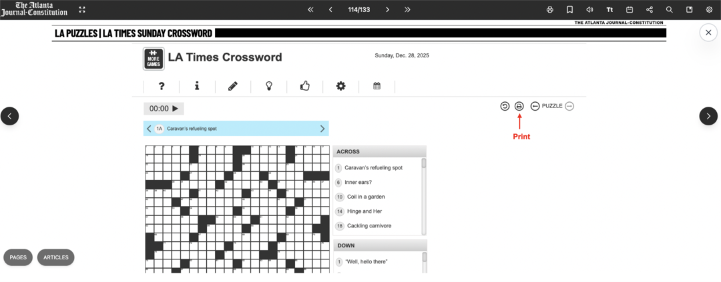Image resolution: width=721 pixels, height=282 pixels.
Task: Open crossword settings gear
Action: [x=341, y=86]
